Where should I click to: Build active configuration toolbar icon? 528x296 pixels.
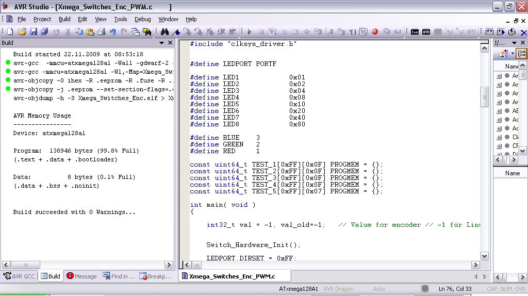490,31
